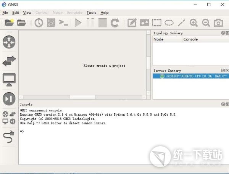The image size is (229, 174).
Task: Open the Edit menu
Action: [x=16, y=13]
